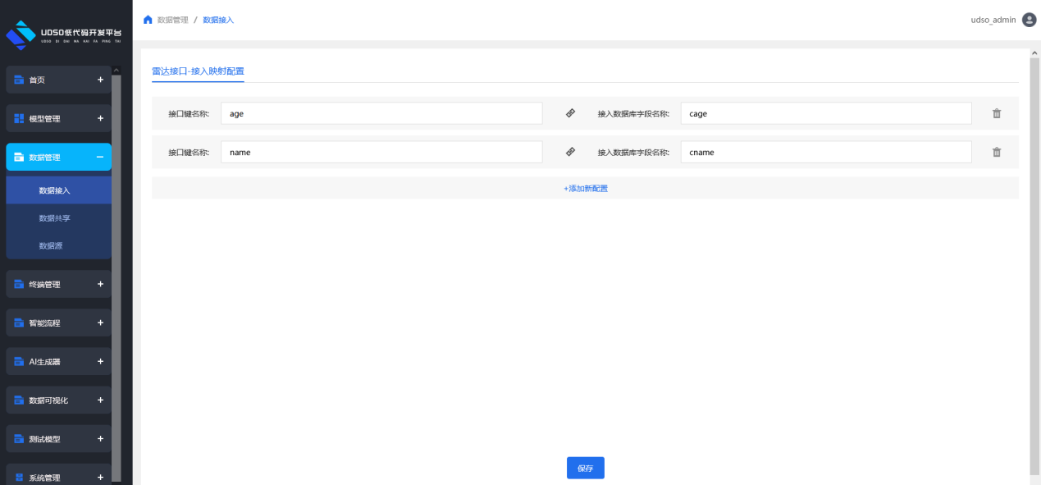Click the home icon in the breadcrumb

point(148,20)
